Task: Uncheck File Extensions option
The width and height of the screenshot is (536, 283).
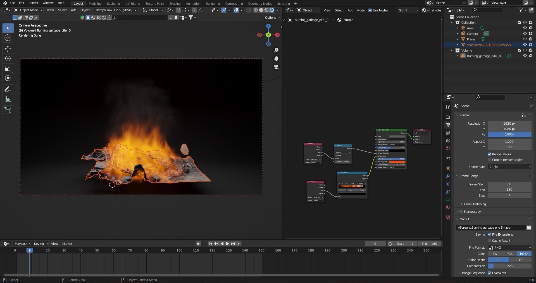Action: (x=489, y=234)
